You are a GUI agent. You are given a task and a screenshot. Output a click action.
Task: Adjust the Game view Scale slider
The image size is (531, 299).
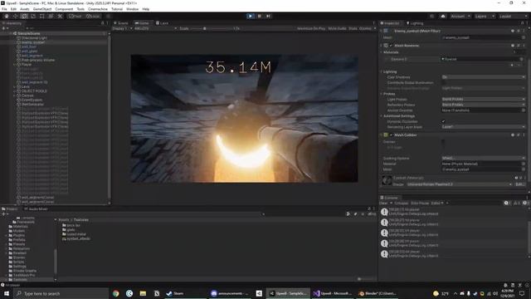pos(211,28)
